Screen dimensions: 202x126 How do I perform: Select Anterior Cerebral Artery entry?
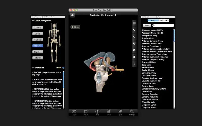point(153,41)
